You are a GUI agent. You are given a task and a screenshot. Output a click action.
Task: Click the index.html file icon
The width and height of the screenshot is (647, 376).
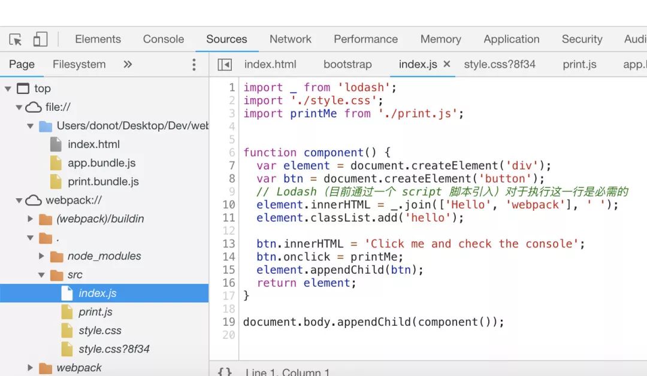pyautogui.click(x=56, y=144)
